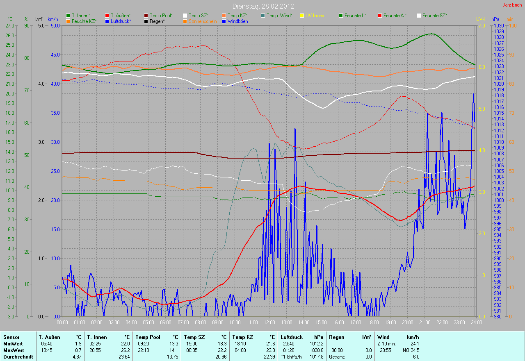This screenshot has height=361, width=525.
Task: Click the white Temp SZ legend swatch
Action: click(x=185, y=16)
